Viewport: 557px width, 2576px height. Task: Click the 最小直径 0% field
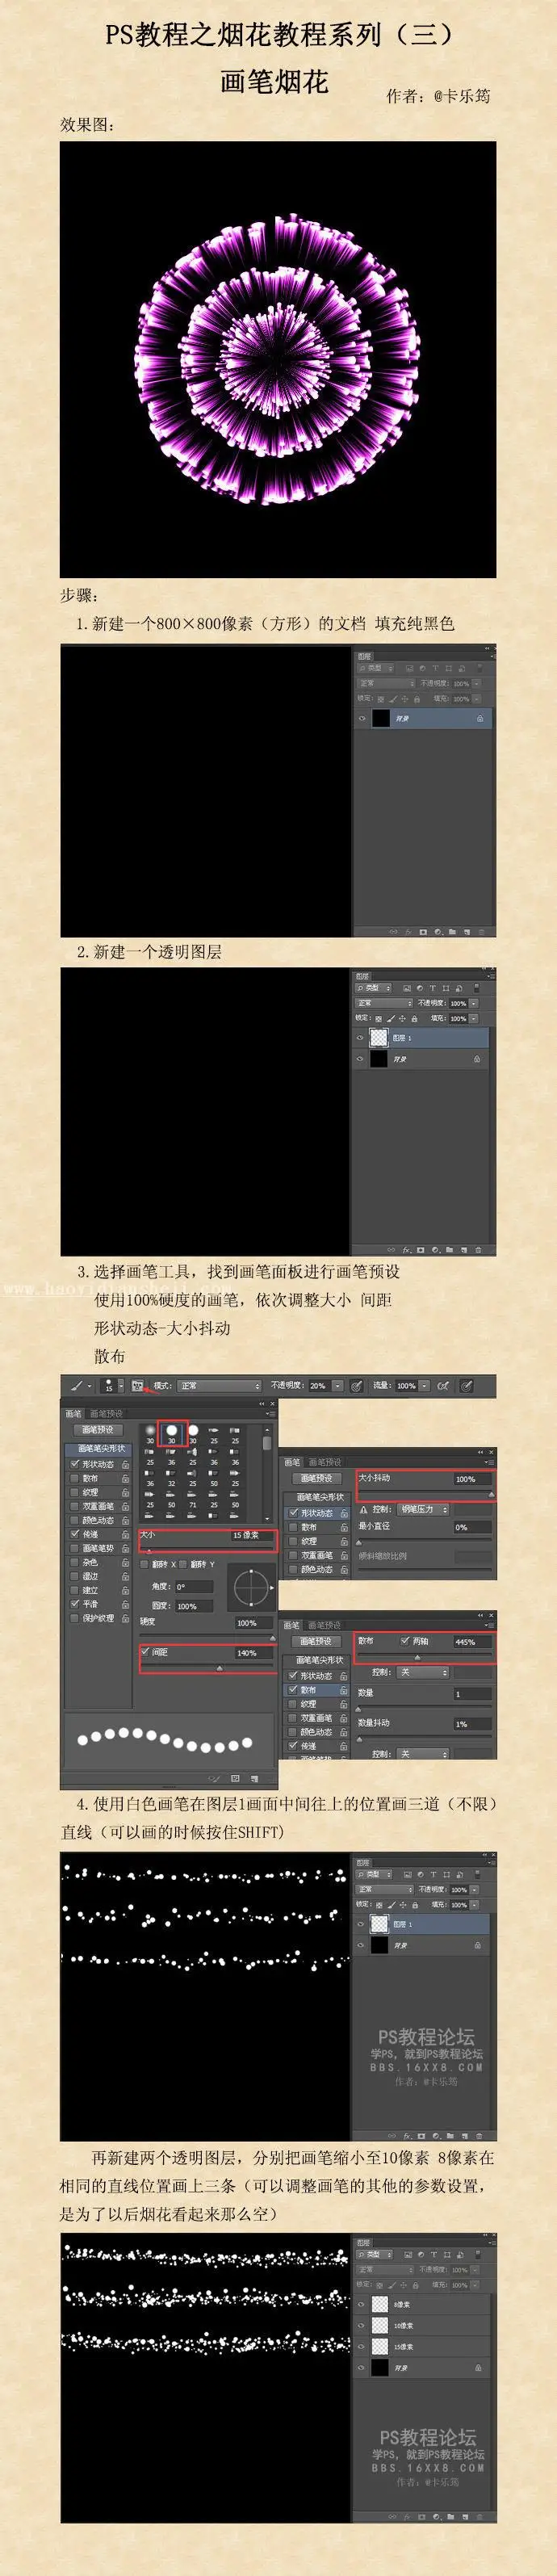pos(473,1528)
